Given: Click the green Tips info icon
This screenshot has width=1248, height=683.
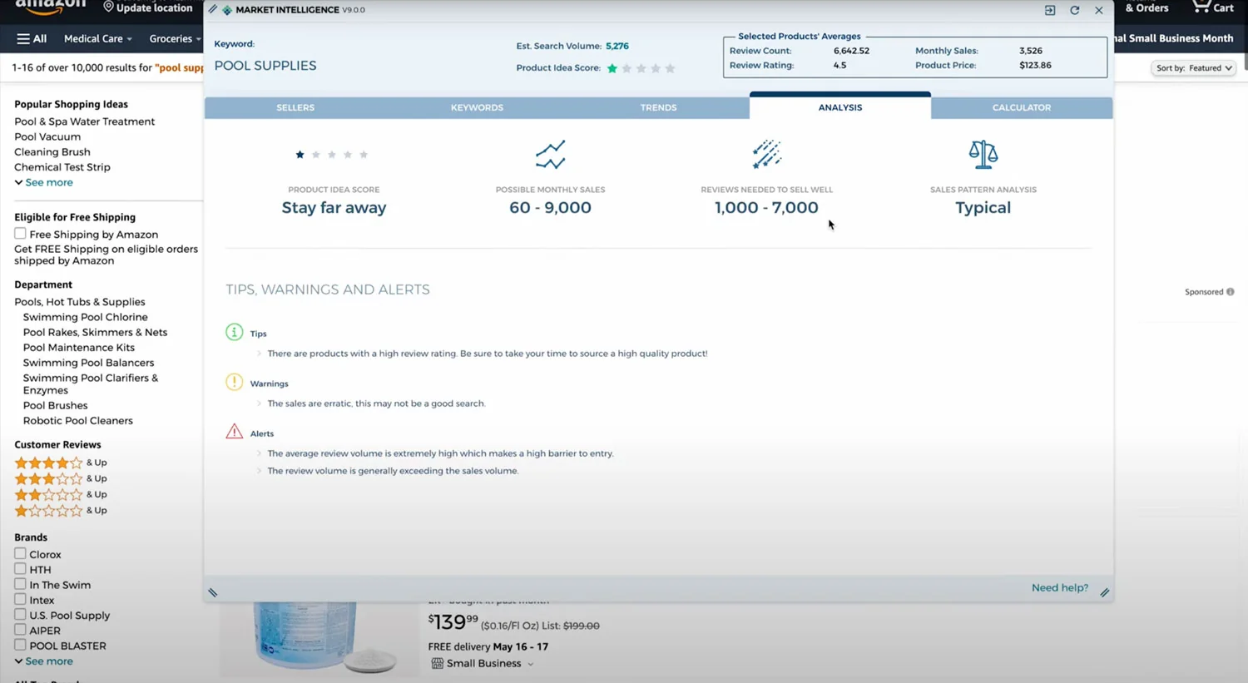Looking at the screenshot, I should [235, 333].
